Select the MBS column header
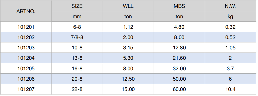This screenshot has height=96, width=258. click(x=179, y=6)
